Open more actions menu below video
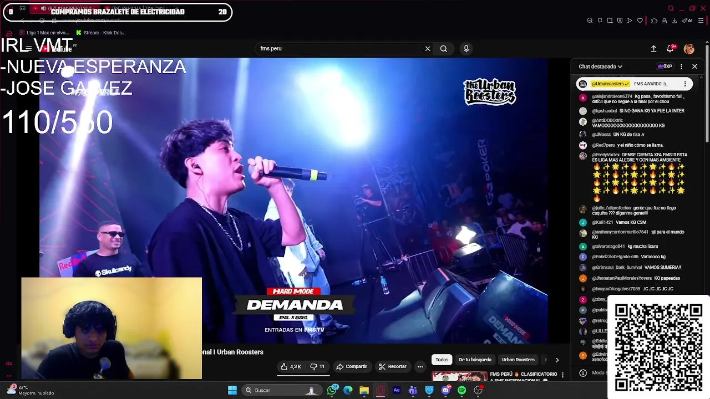Viewport: 710px width, 399px height. [420, 366]
